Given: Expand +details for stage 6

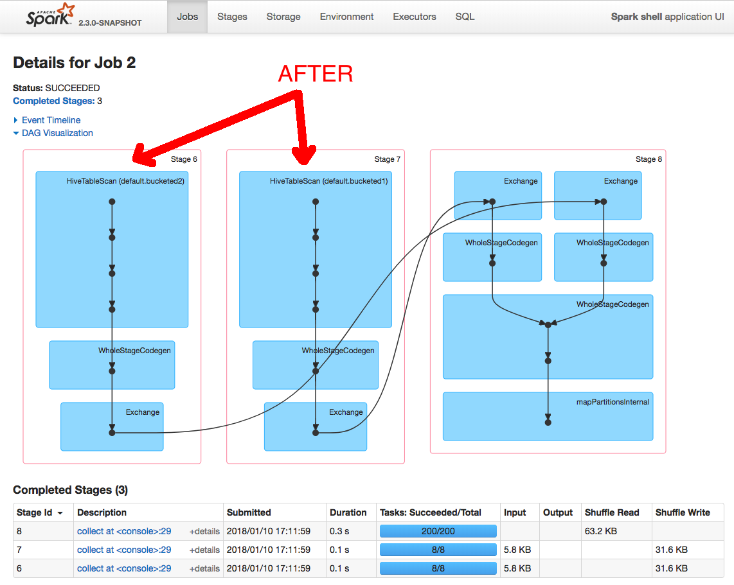Looking at the screenshot, I should 204,569.
